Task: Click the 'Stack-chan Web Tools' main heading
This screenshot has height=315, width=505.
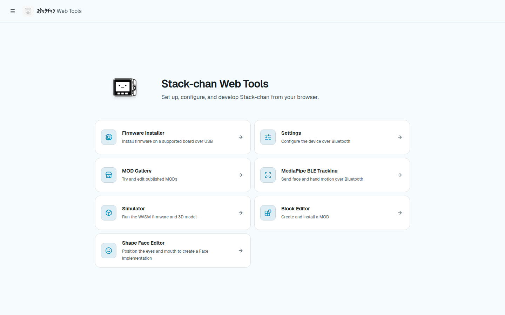Action: 215,84
